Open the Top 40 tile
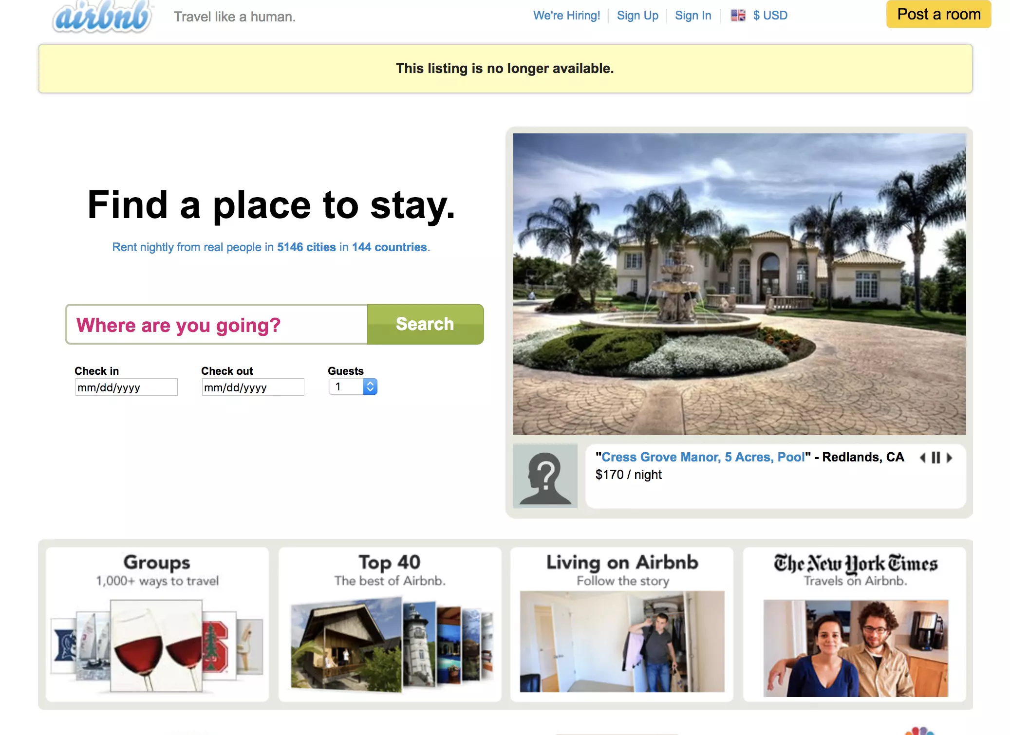 click(x=390, y=624)
